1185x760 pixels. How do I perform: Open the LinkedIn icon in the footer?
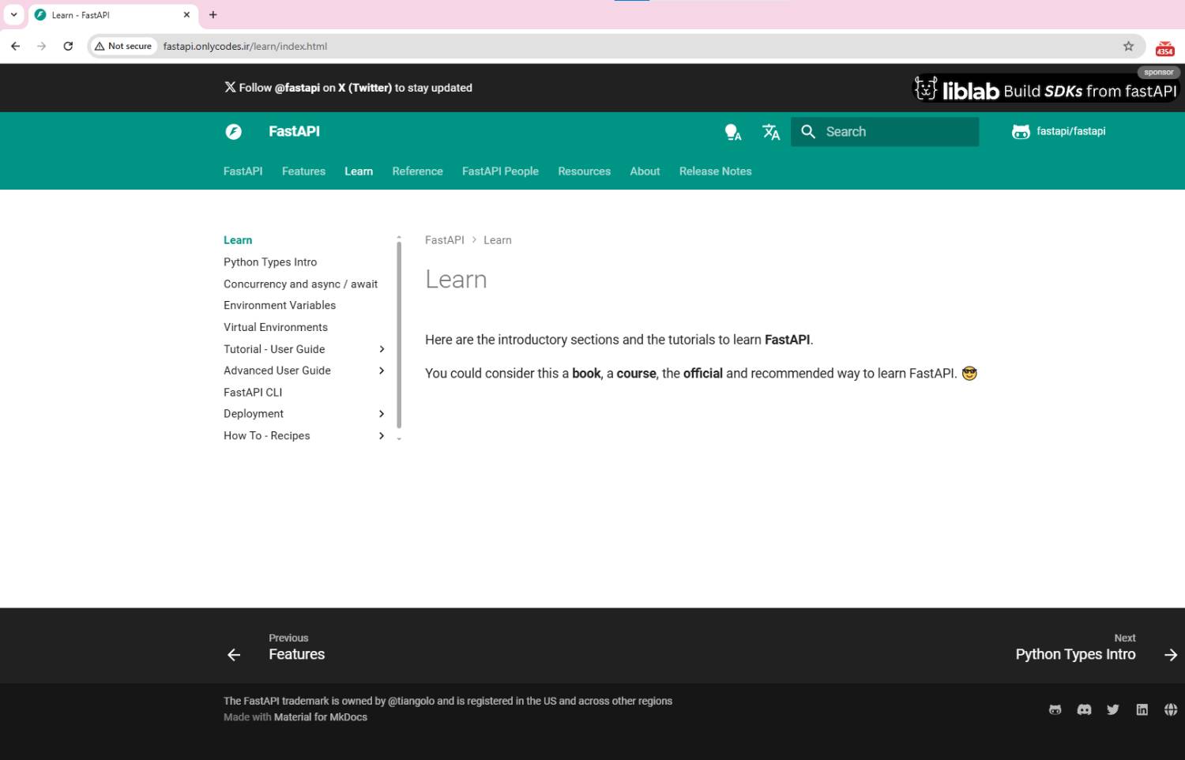(x=1142, y=709)
